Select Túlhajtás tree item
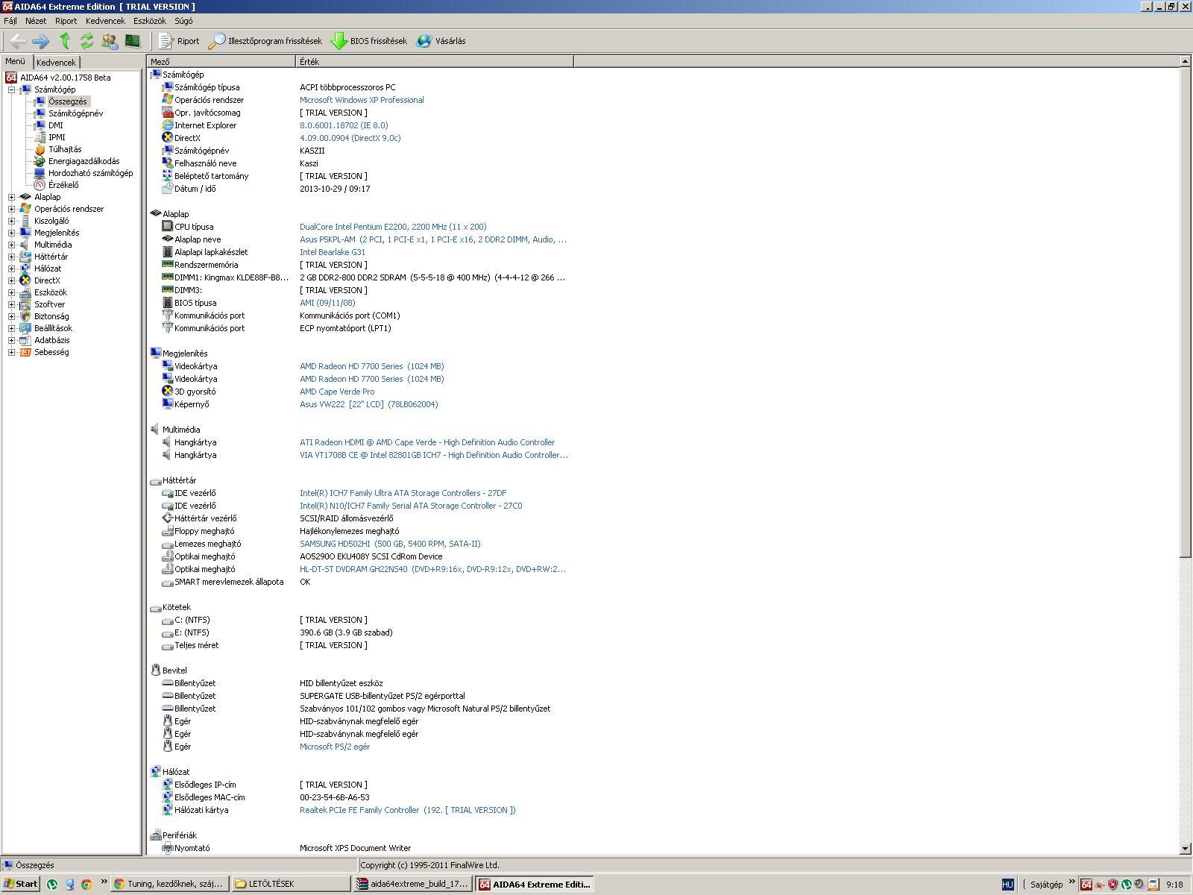The width and height of the screenshot is (1193, 895). point(65,149)
